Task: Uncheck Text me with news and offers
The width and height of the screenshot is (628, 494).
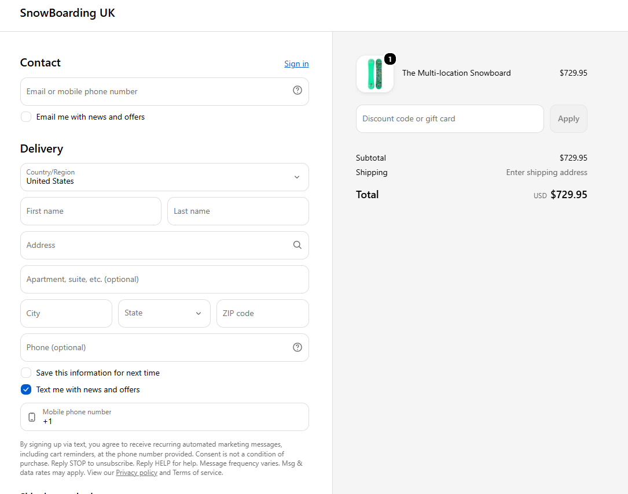Action: [x=26, y=389]
